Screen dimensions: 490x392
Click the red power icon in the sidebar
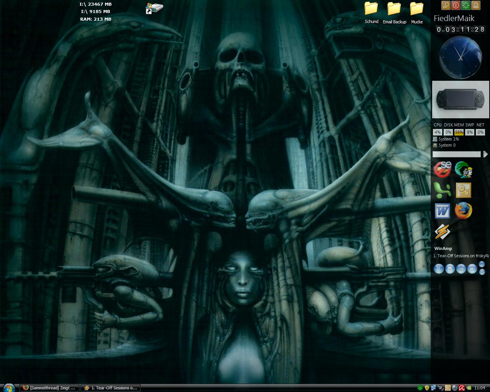coord(456,5)
